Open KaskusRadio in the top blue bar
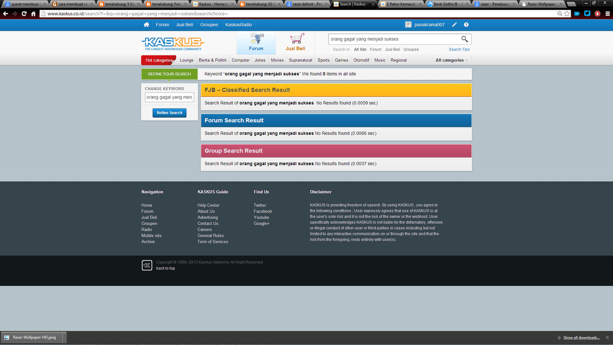 tap(238, 24)
